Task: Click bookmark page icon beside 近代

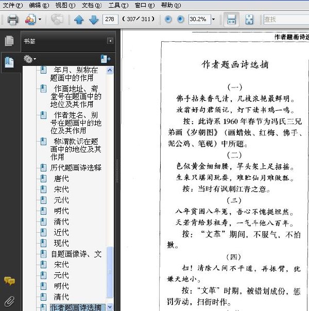Action: click(43, 232)
